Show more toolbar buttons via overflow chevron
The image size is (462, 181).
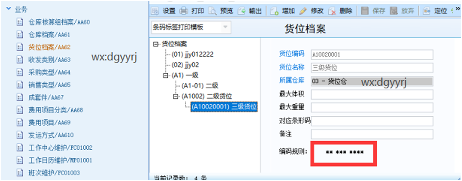click(x=458, y=10)
